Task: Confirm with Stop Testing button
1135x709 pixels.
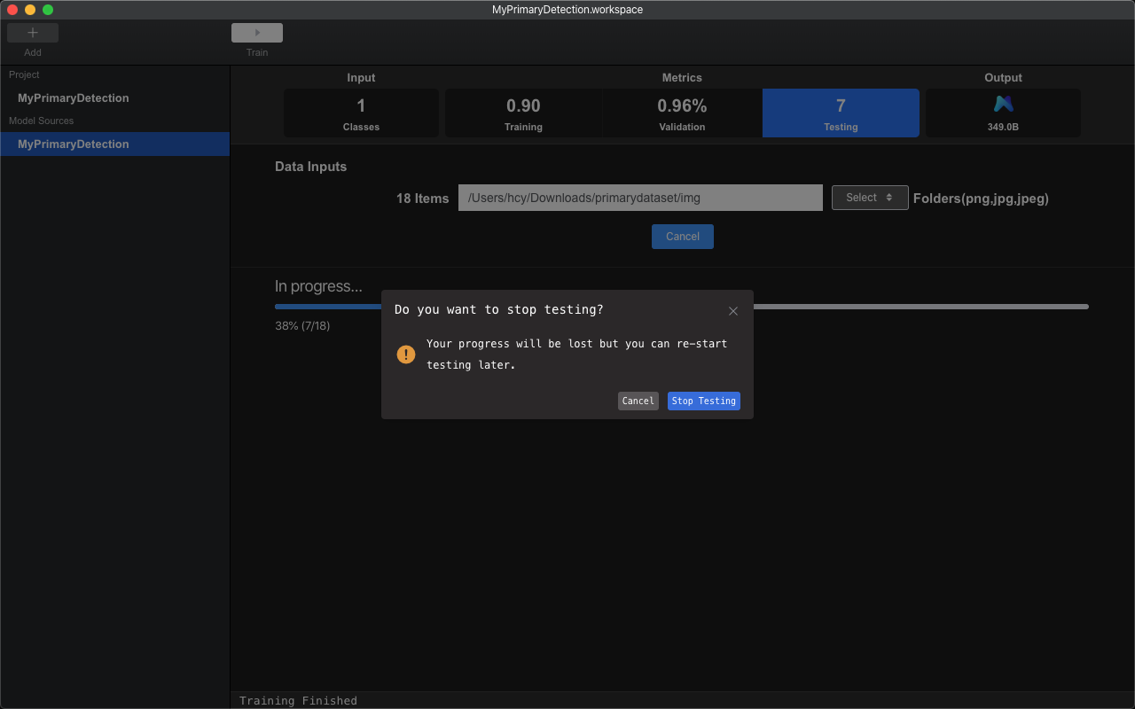Action: point(704,401)
